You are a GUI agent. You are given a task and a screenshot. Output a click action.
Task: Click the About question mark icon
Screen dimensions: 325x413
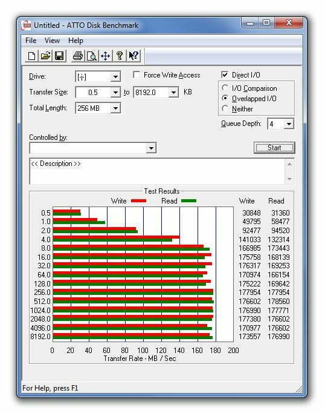[x=120, y=56]
